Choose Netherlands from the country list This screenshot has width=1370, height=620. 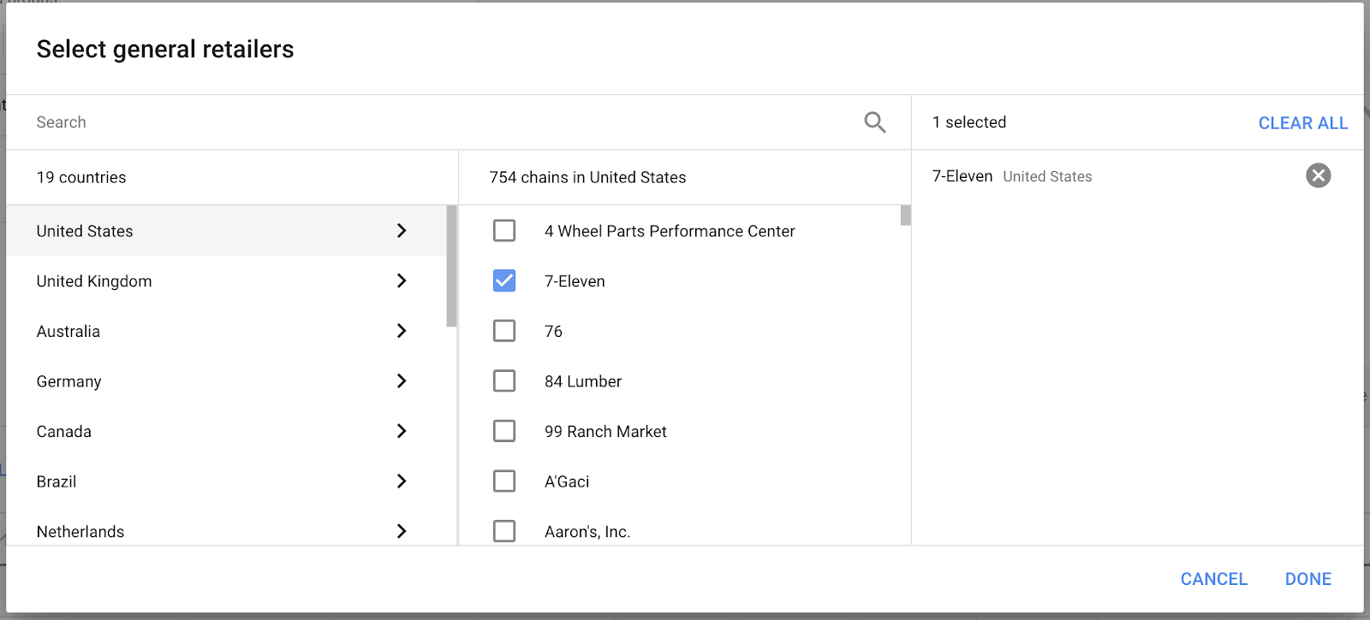click(x=80, y=531)
